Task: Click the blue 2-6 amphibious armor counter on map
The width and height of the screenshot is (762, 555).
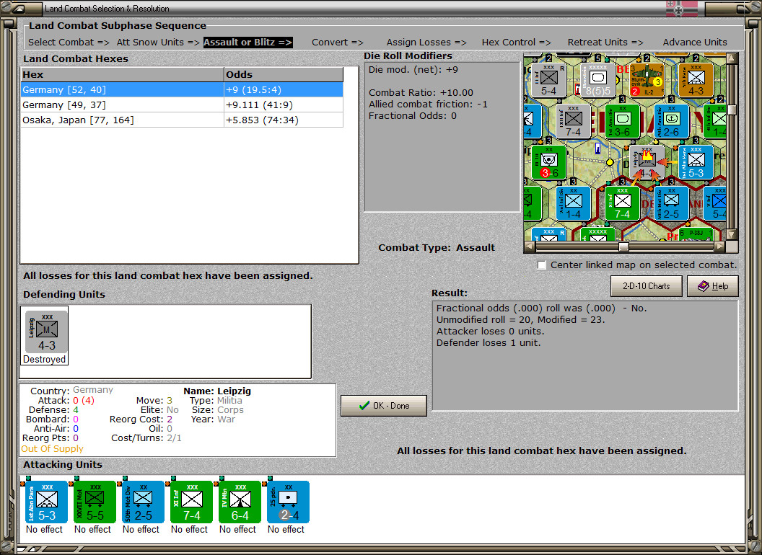Action: click(x=672, y=121)
